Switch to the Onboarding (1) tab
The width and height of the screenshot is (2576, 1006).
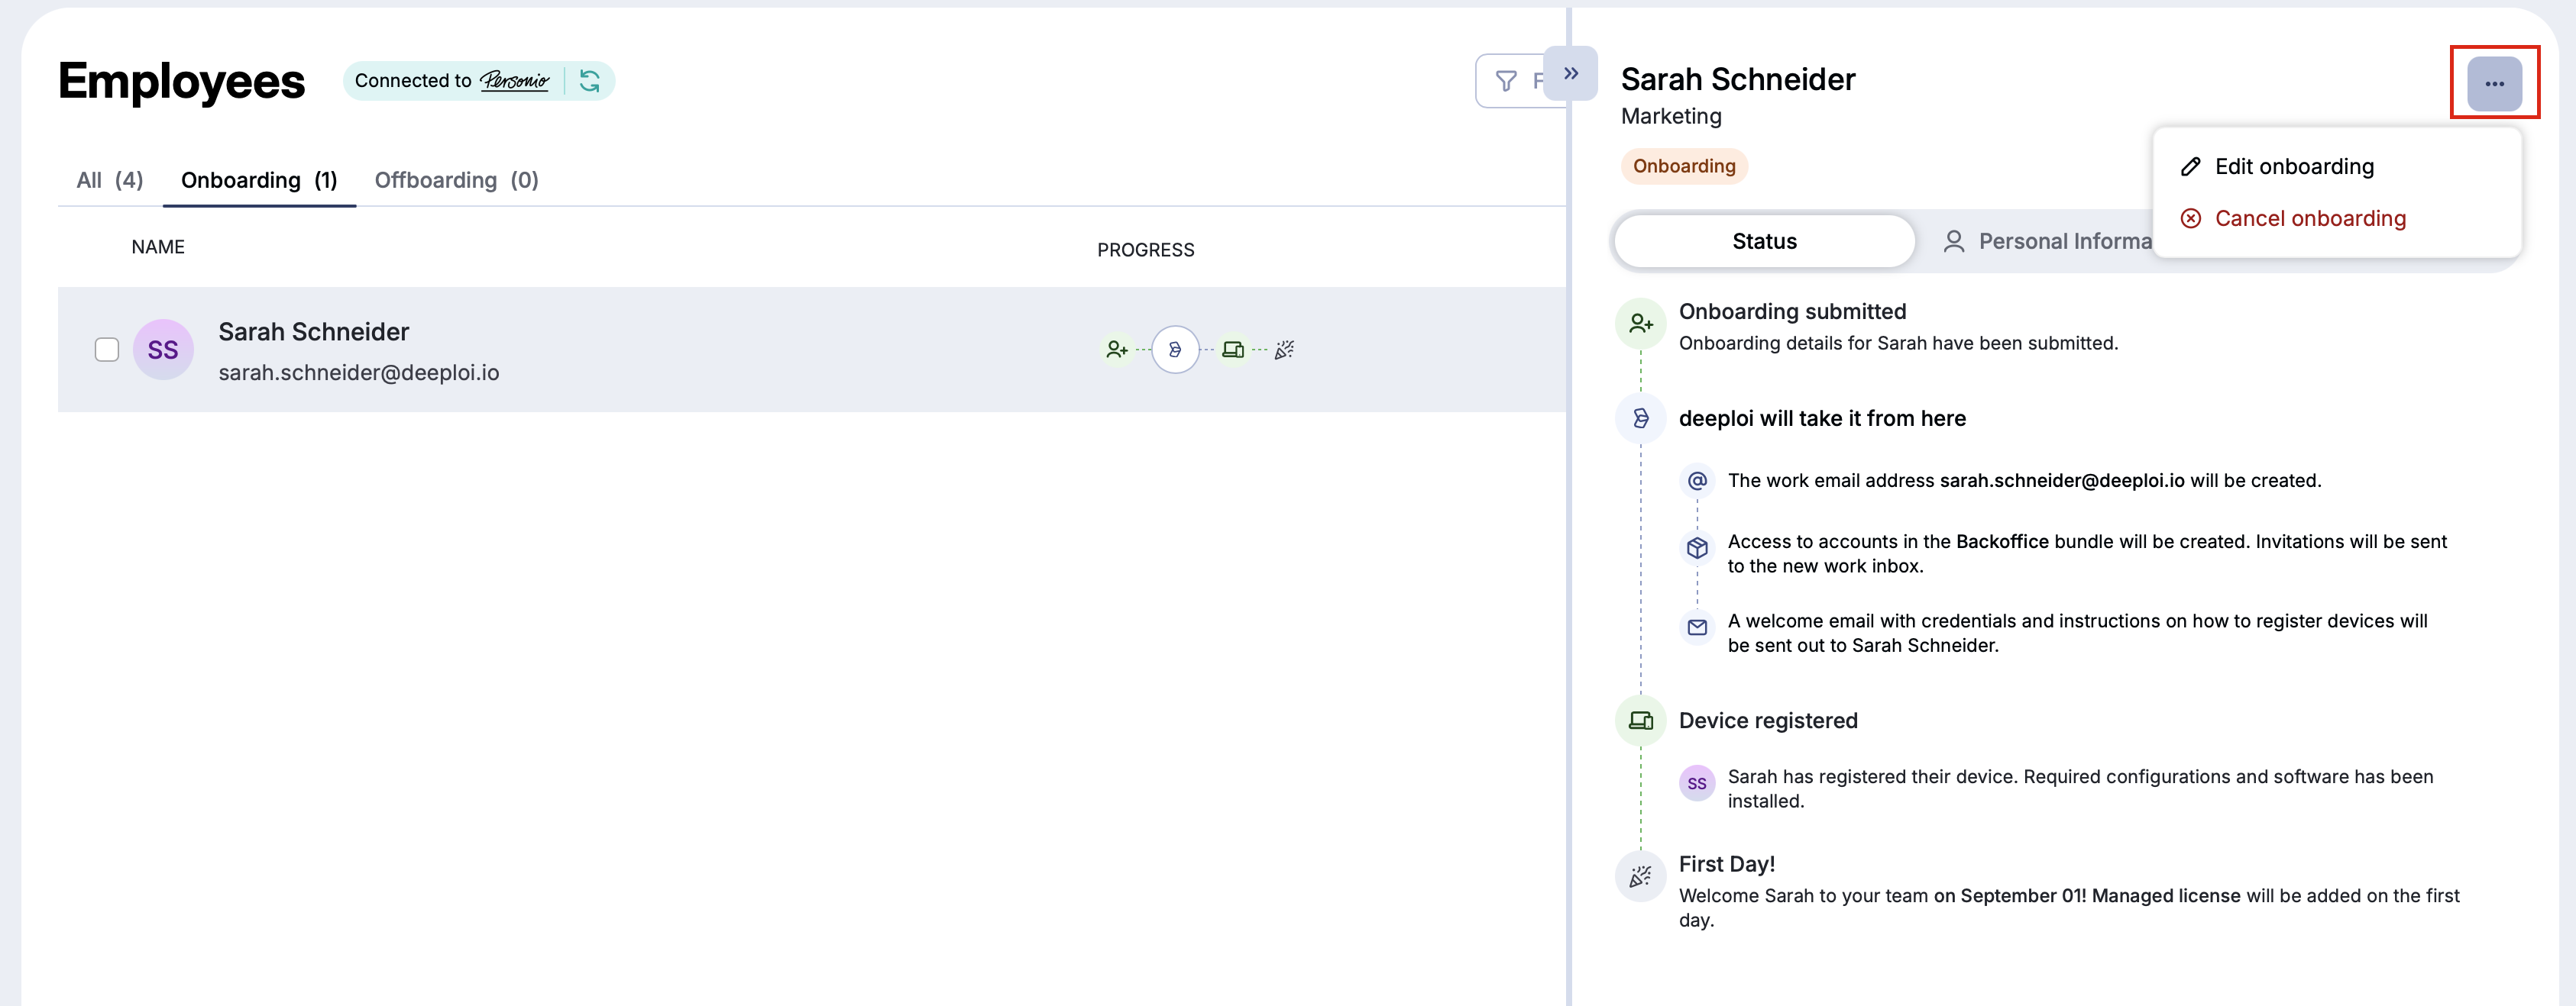[259, 180]
